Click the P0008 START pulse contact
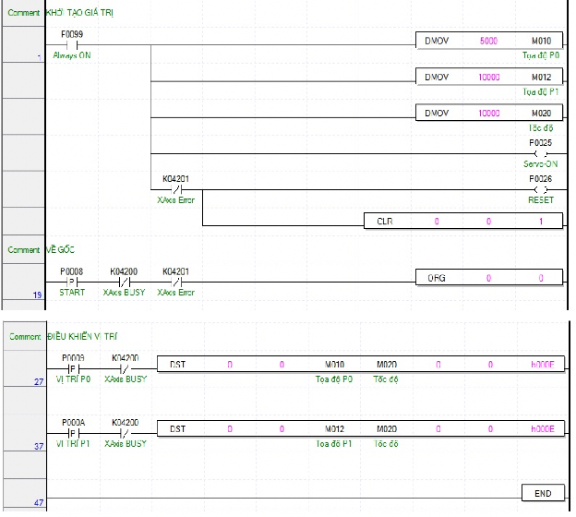 71,281
